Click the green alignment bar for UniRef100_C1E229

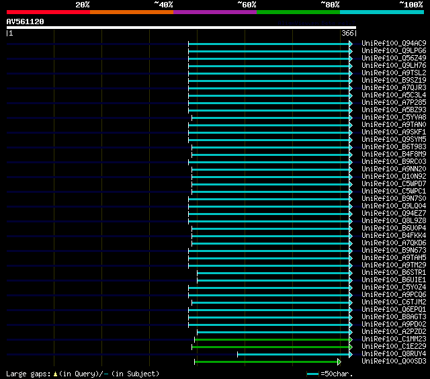[x=269, y=347]
